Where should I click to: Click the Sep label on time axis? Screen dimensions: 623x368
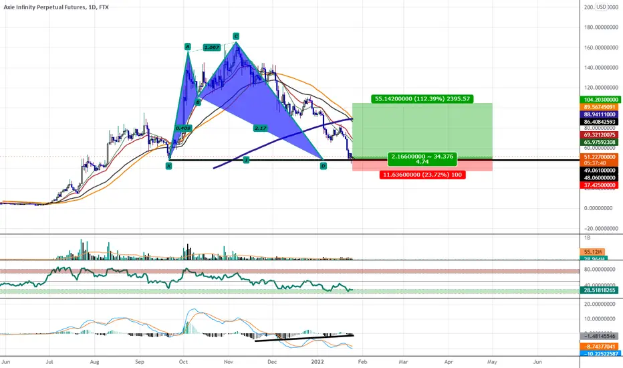coord(140,362)
